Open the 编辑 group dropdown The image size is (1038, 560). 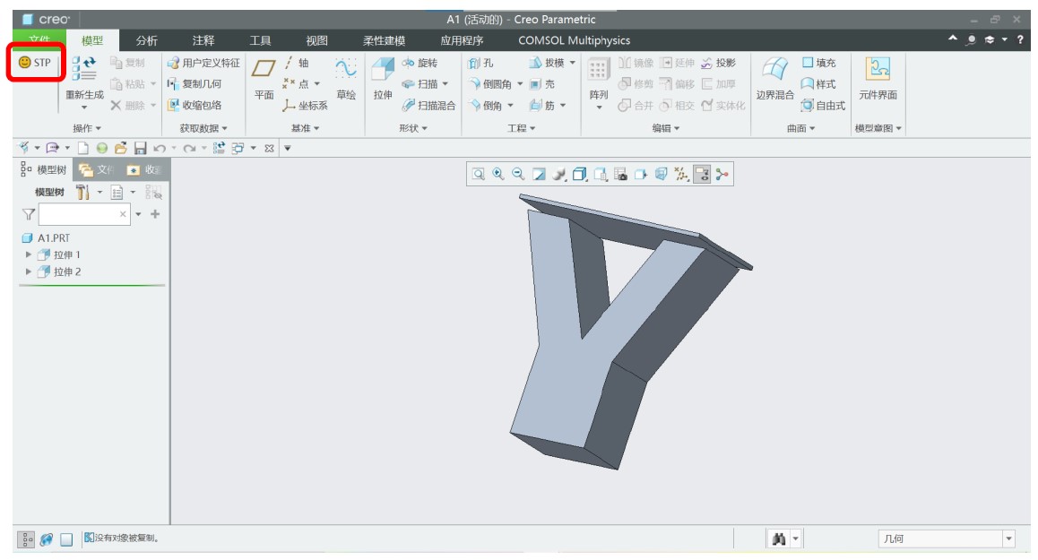(665, 128)
